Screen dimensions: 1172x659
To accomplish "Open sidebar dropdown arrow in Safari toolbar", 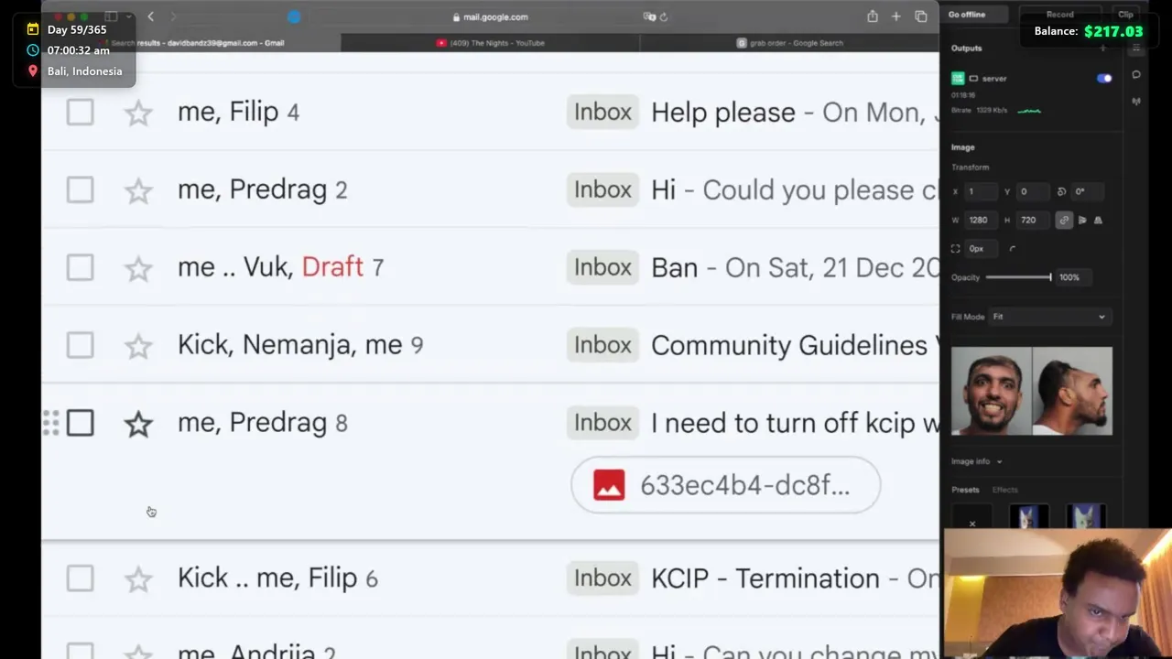I will coord(129,16).
